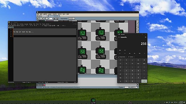Click the brush size field in Aseprite context bar
The image size is (186, 104).
(50, 18)
